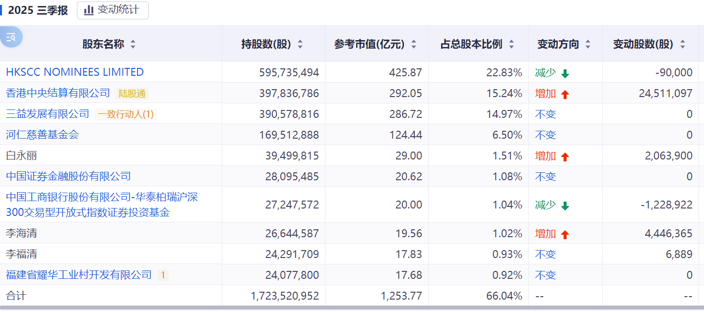The width and height of the screenshot is (704, 312).
Task: Open 华泰柏瑞沪深300 index fund link
Action: click(x=102, y=205)
